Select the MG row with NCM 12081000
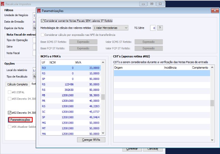This screenshot has width=220, height=154. 71,123
